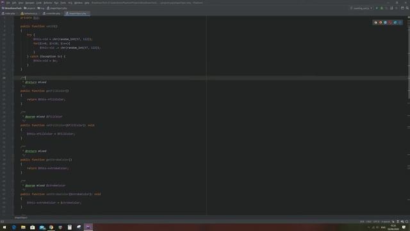Viewport: 410px width, 231px height.
Task: Click shapeObject.php in navigation breadcrumb
Action: [x=57, y=8]
